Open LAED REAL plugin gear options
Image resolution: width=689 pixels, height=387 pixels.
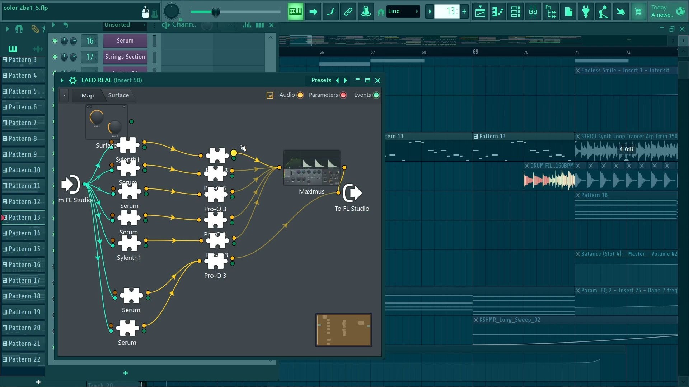coord(73,80)
